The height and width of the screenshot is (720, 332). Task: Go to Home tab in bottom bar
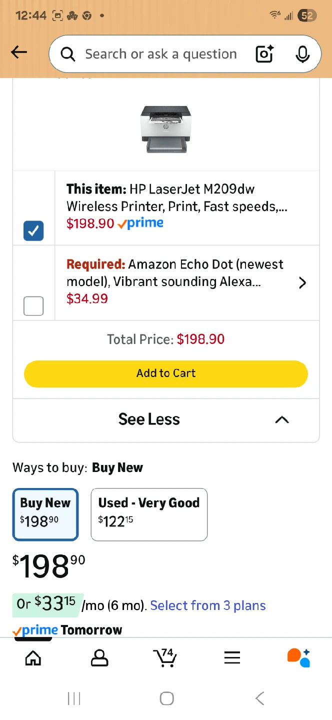(33, 658)
